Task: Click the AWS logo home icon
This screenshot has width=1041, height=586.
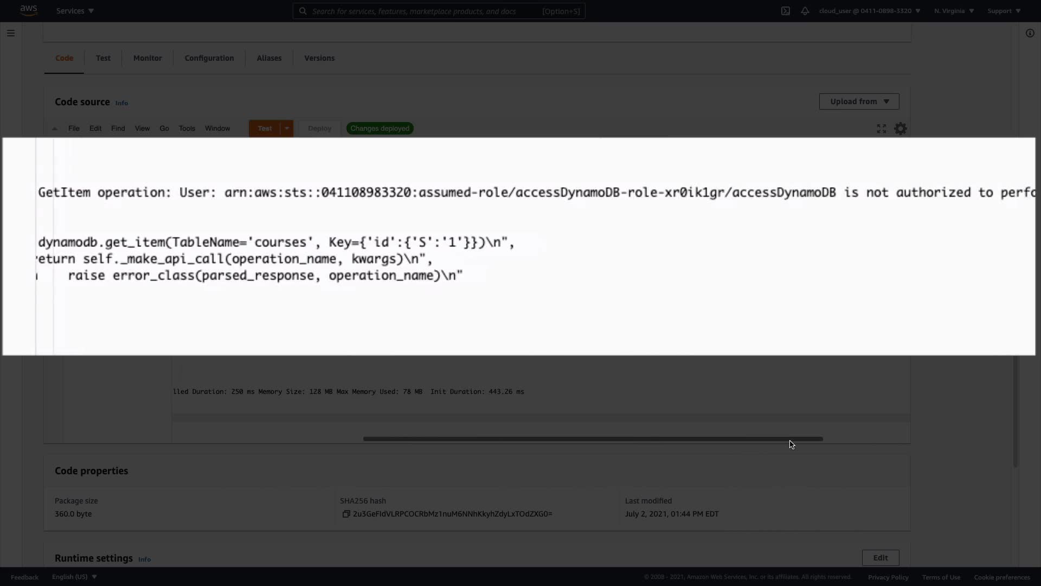Action: click(x=28, y=10)
